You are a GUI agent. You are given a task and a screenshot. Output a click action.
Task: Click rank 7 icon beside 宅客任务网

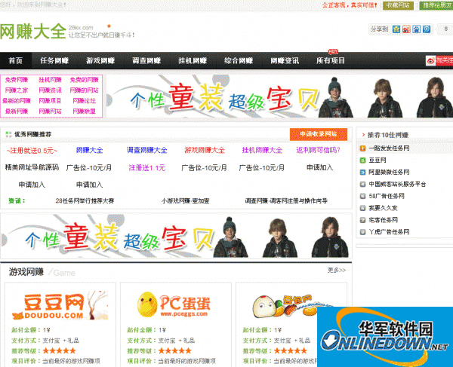pos(362,220)
